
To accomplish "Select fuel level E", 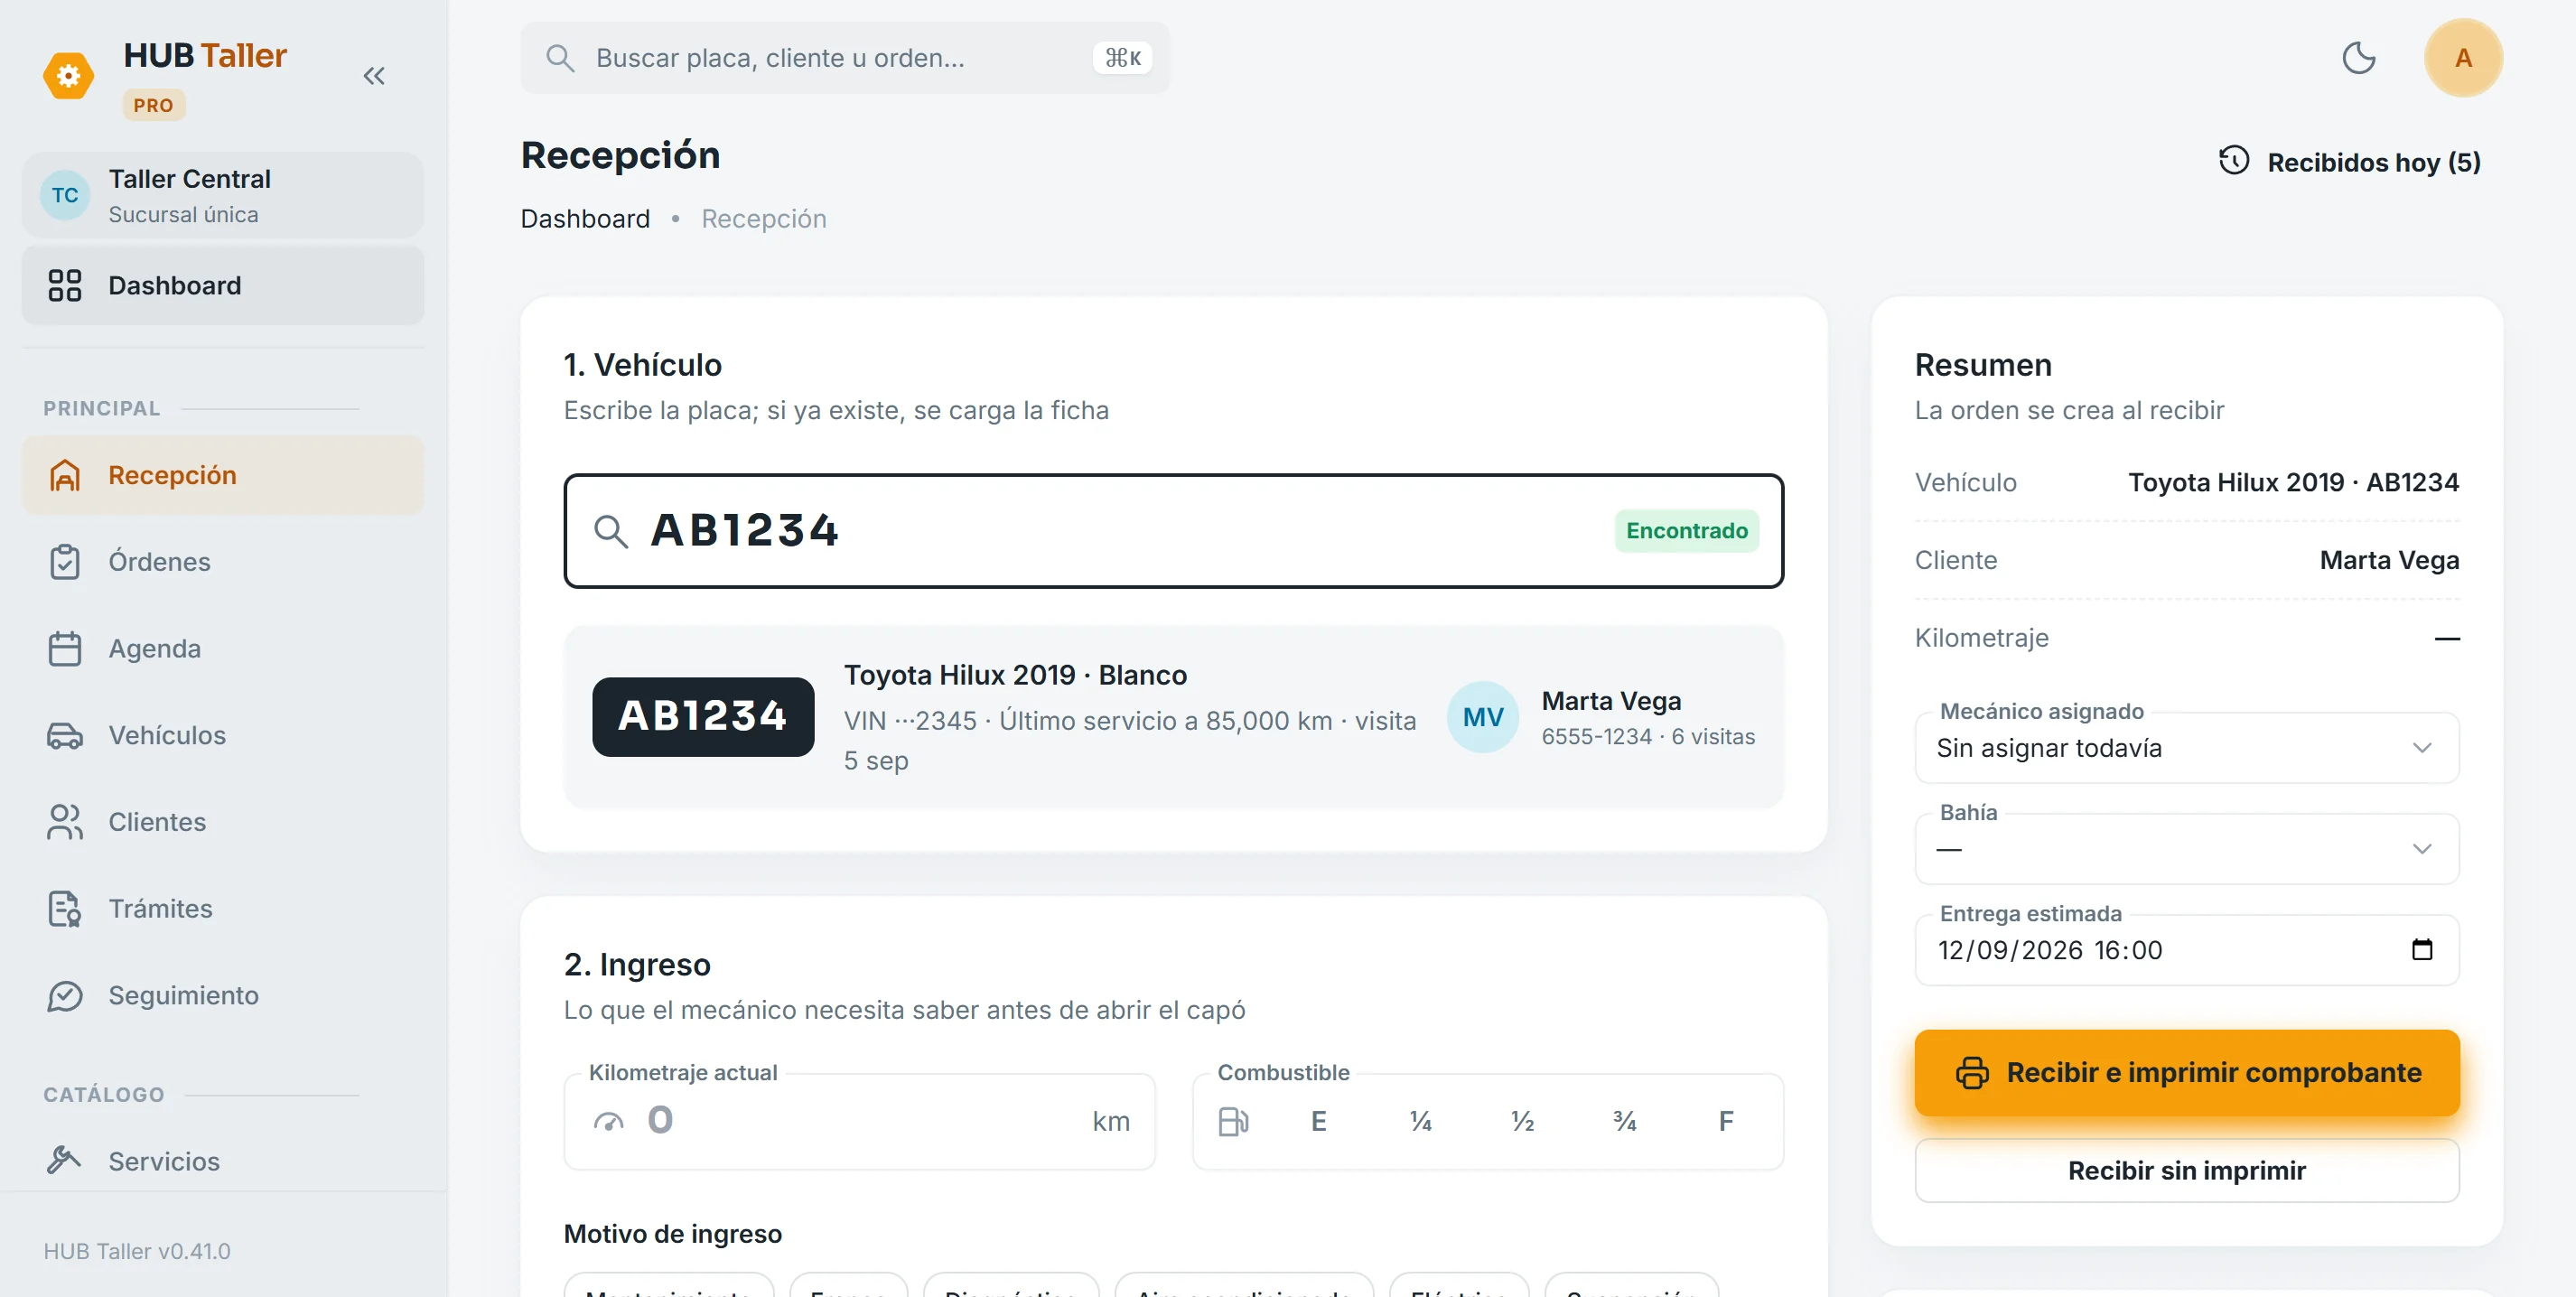I will pos(1318,1121).
